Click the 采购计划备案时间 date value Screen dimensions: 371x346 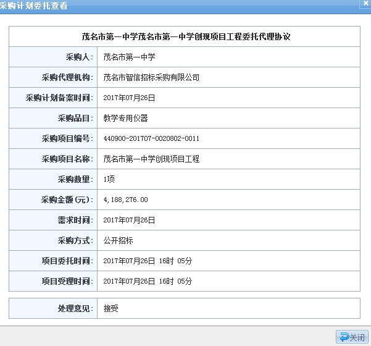click(129, 98)
